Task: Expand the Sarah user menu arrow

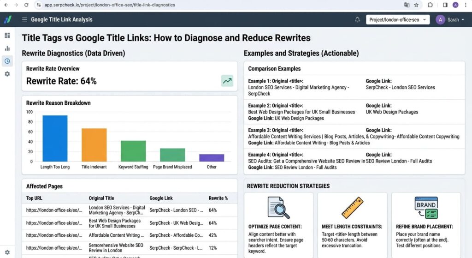Action: (463, 19)
